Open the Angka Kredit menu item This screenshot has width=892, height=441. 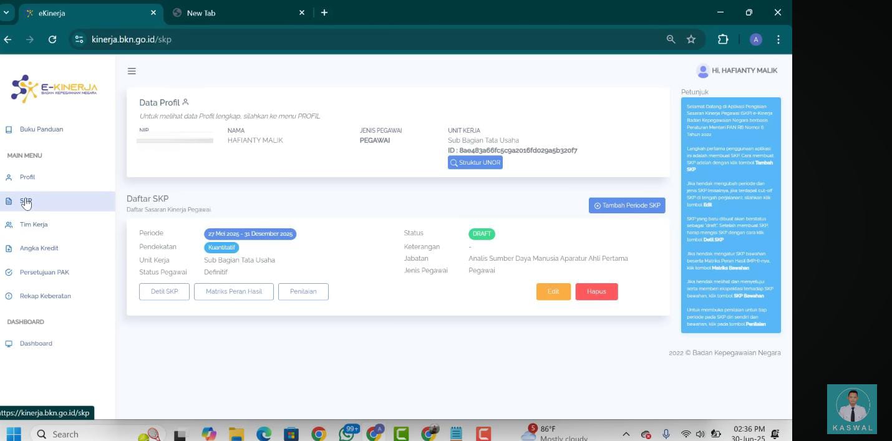click(x=39, y=248)
